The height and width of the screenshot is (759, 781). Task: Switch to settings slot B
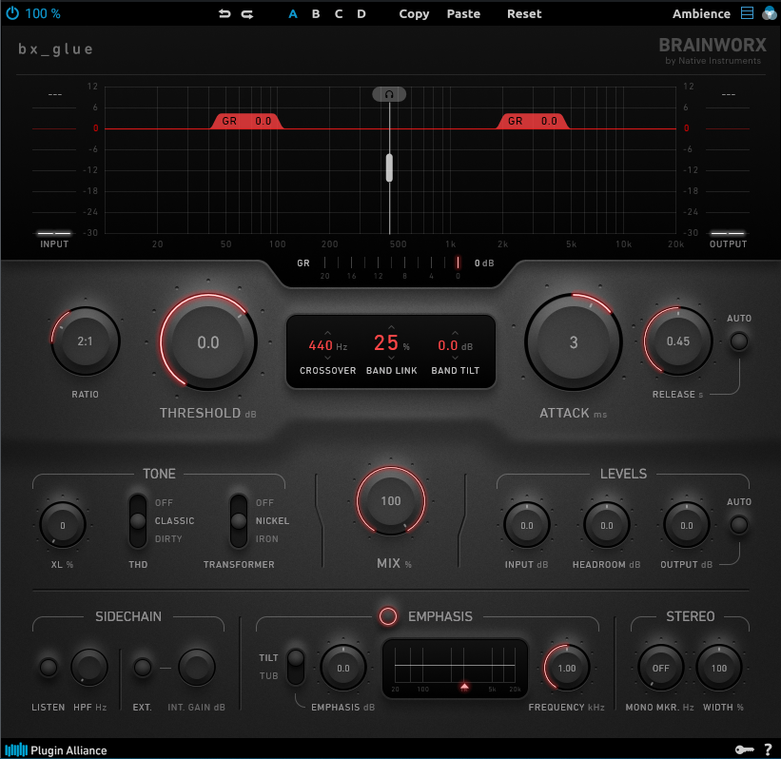point(316,14)
